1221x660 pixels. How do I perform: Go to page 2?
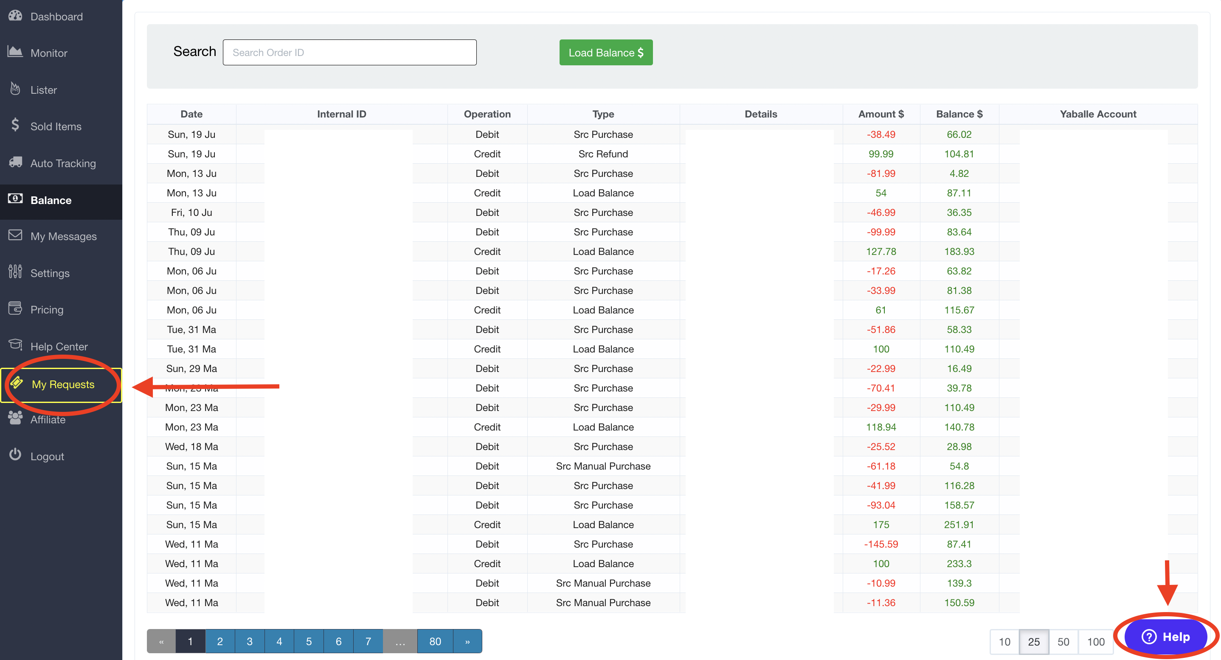[220, 641]
